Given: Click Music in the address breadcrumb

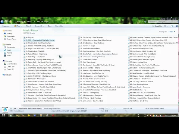Looking at the screenshot, I should click(29, 22).
